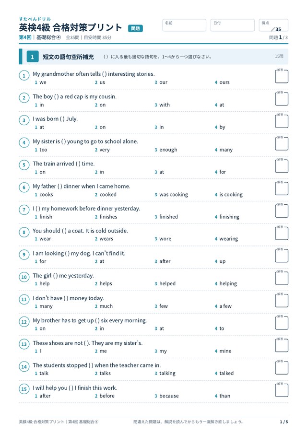
Task: Select option 2 'us' for question 1
Action: (100, 82)
